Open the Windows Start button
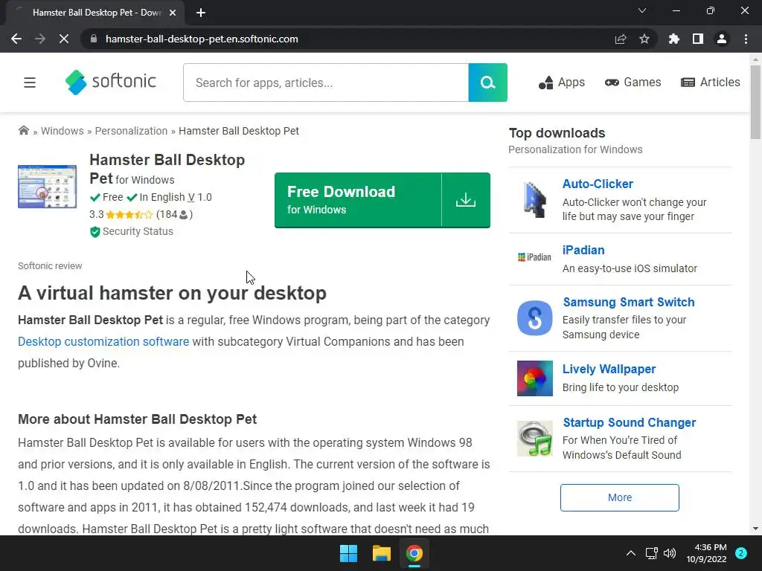 348,553
